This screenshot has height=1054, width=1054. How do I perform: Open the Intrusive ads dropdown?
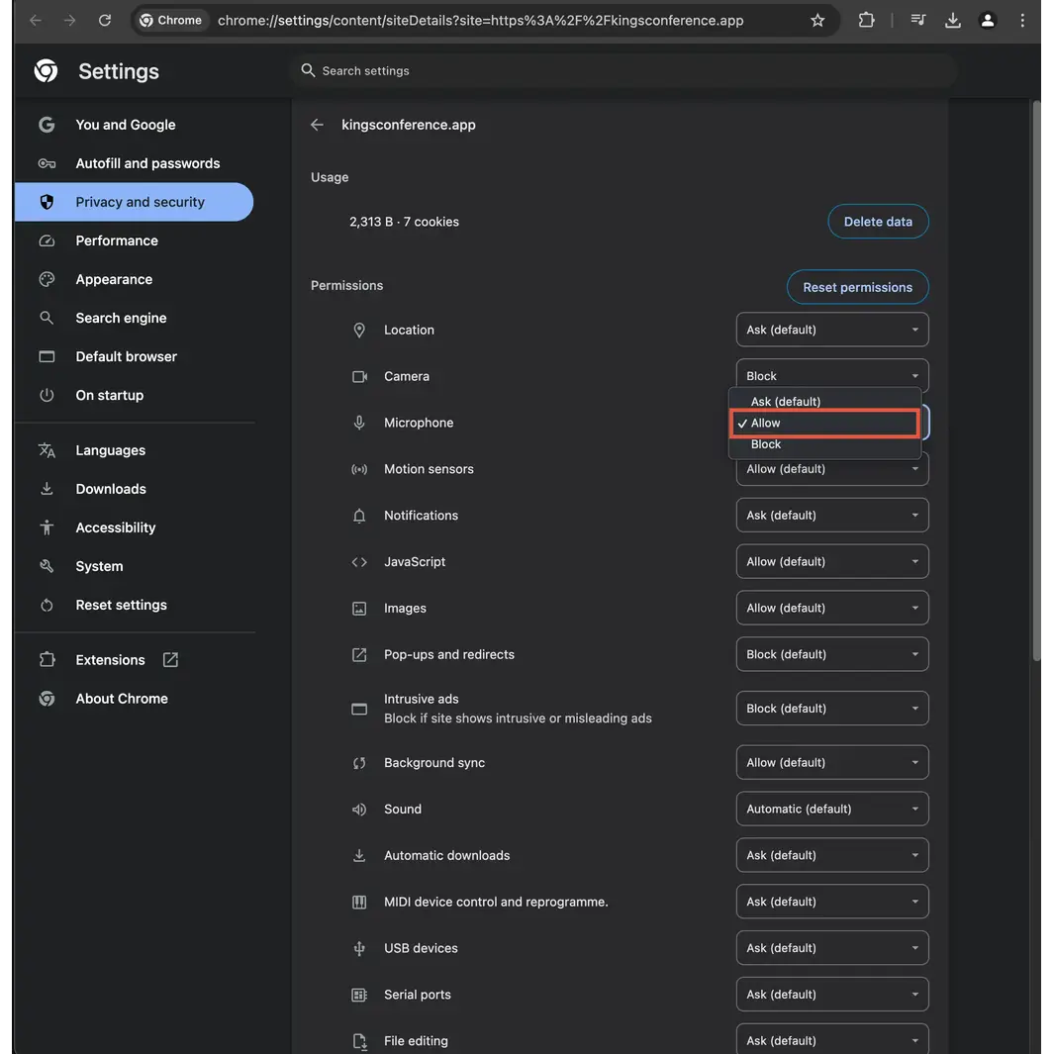(x=832, y=708)
